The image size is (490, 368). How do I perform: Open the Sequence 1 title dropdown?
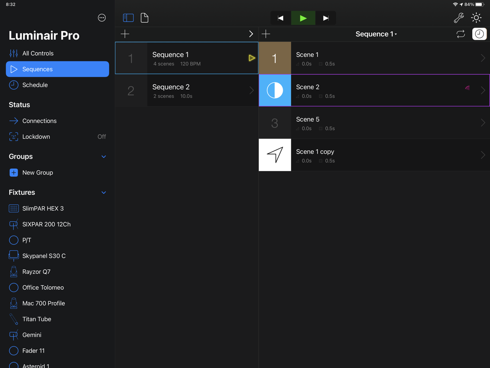[x=376, y=34]
